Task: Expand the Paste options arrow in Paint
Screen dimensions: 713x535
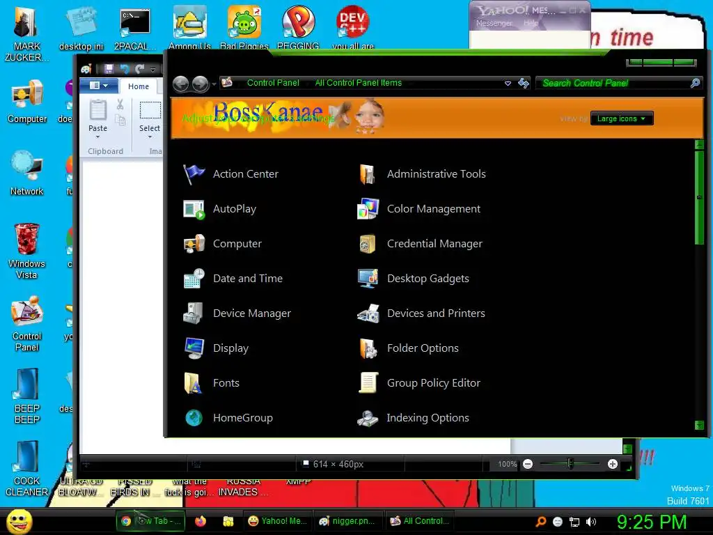Action: [x=97, y=137]
